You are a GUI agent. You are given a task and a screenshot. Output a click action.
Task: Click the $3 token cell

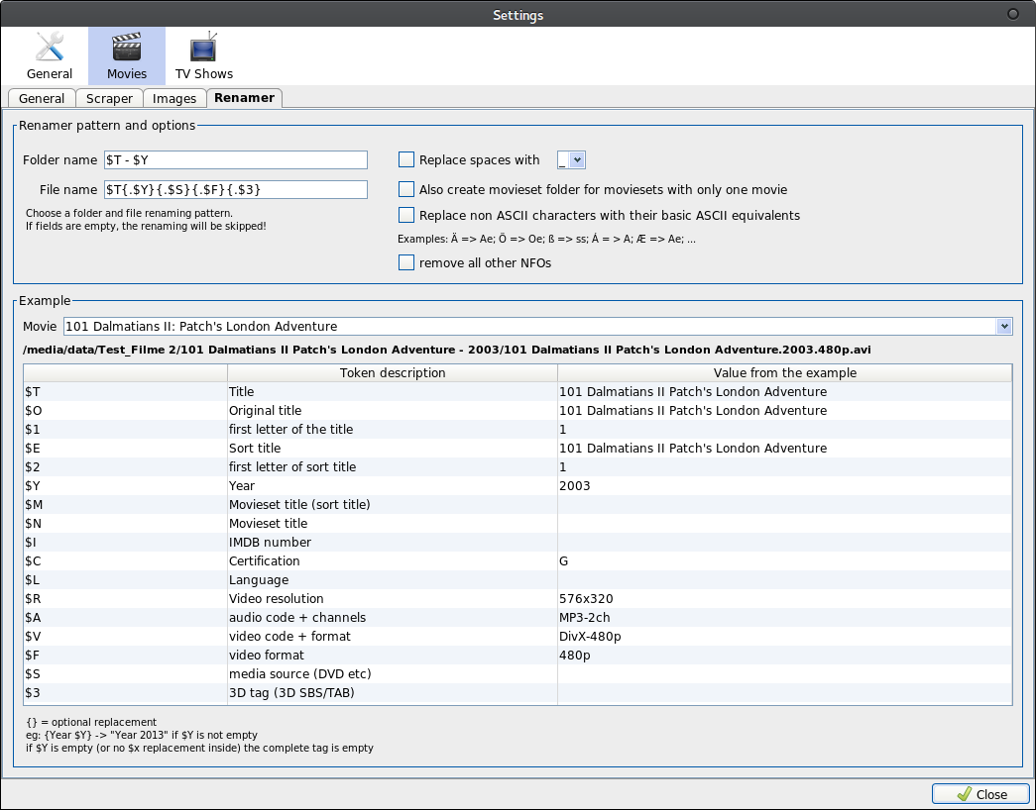[126, 692]
